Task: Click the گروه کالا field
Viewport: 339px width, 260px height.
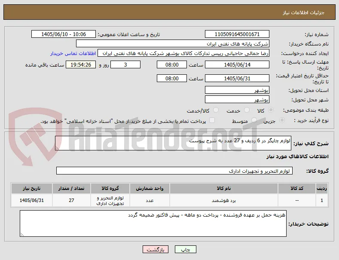Action: (x=174, y=171)
